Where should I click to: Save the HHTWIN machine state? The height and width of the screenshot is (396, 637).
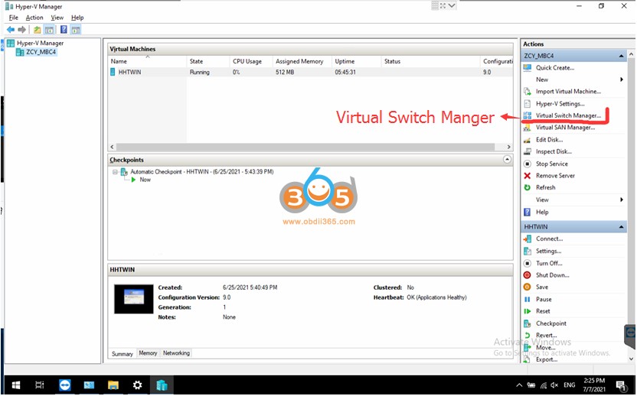point(542,287)
